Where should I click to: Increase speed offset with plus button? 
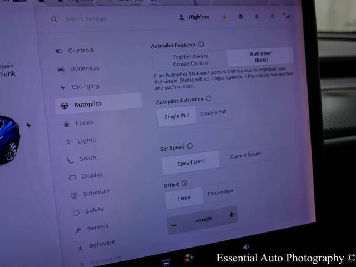click(231, 215)
